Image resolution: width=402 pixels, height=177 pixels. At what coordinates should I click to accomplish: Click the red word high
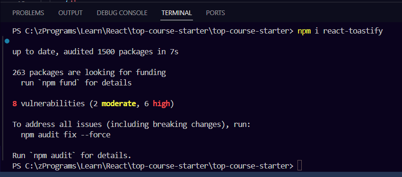point(161,103)
